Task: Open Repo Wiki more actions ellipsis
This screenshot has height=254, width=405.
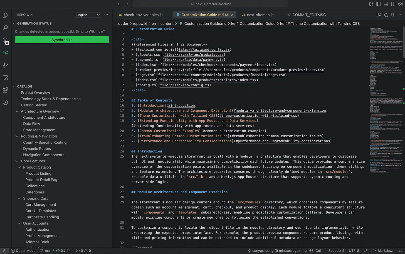Action: [106, 15]
